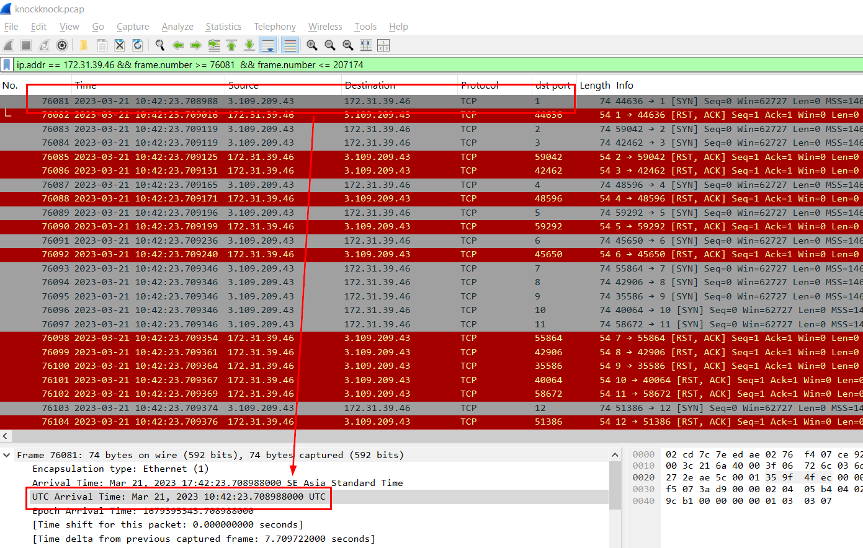The image size is (863, 548).
Task: Click the find packet magnifier icon
Action: [160, 45]
